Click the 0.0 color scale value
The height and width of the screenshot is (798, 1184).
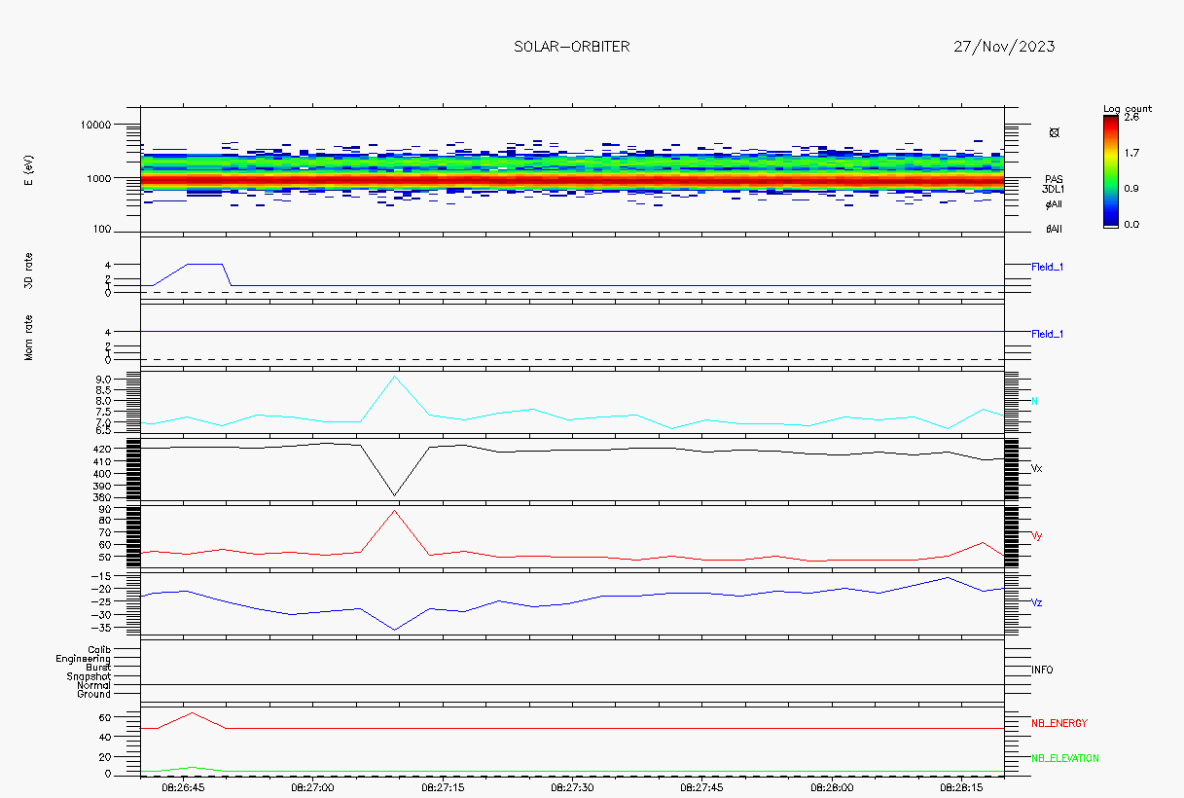(1131, 224)
